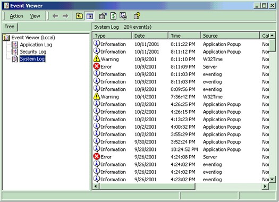This screenshot has width=279, height=202.
Task: Click the Forward arrow toolbar button
Action: (x=65, y=16)
